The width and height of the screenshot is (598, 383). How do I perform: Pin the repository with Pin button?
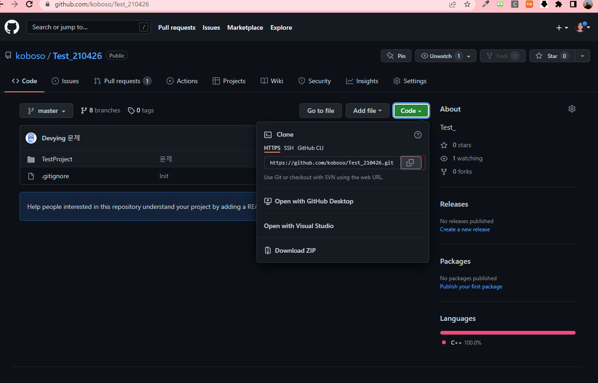point(396,56)
